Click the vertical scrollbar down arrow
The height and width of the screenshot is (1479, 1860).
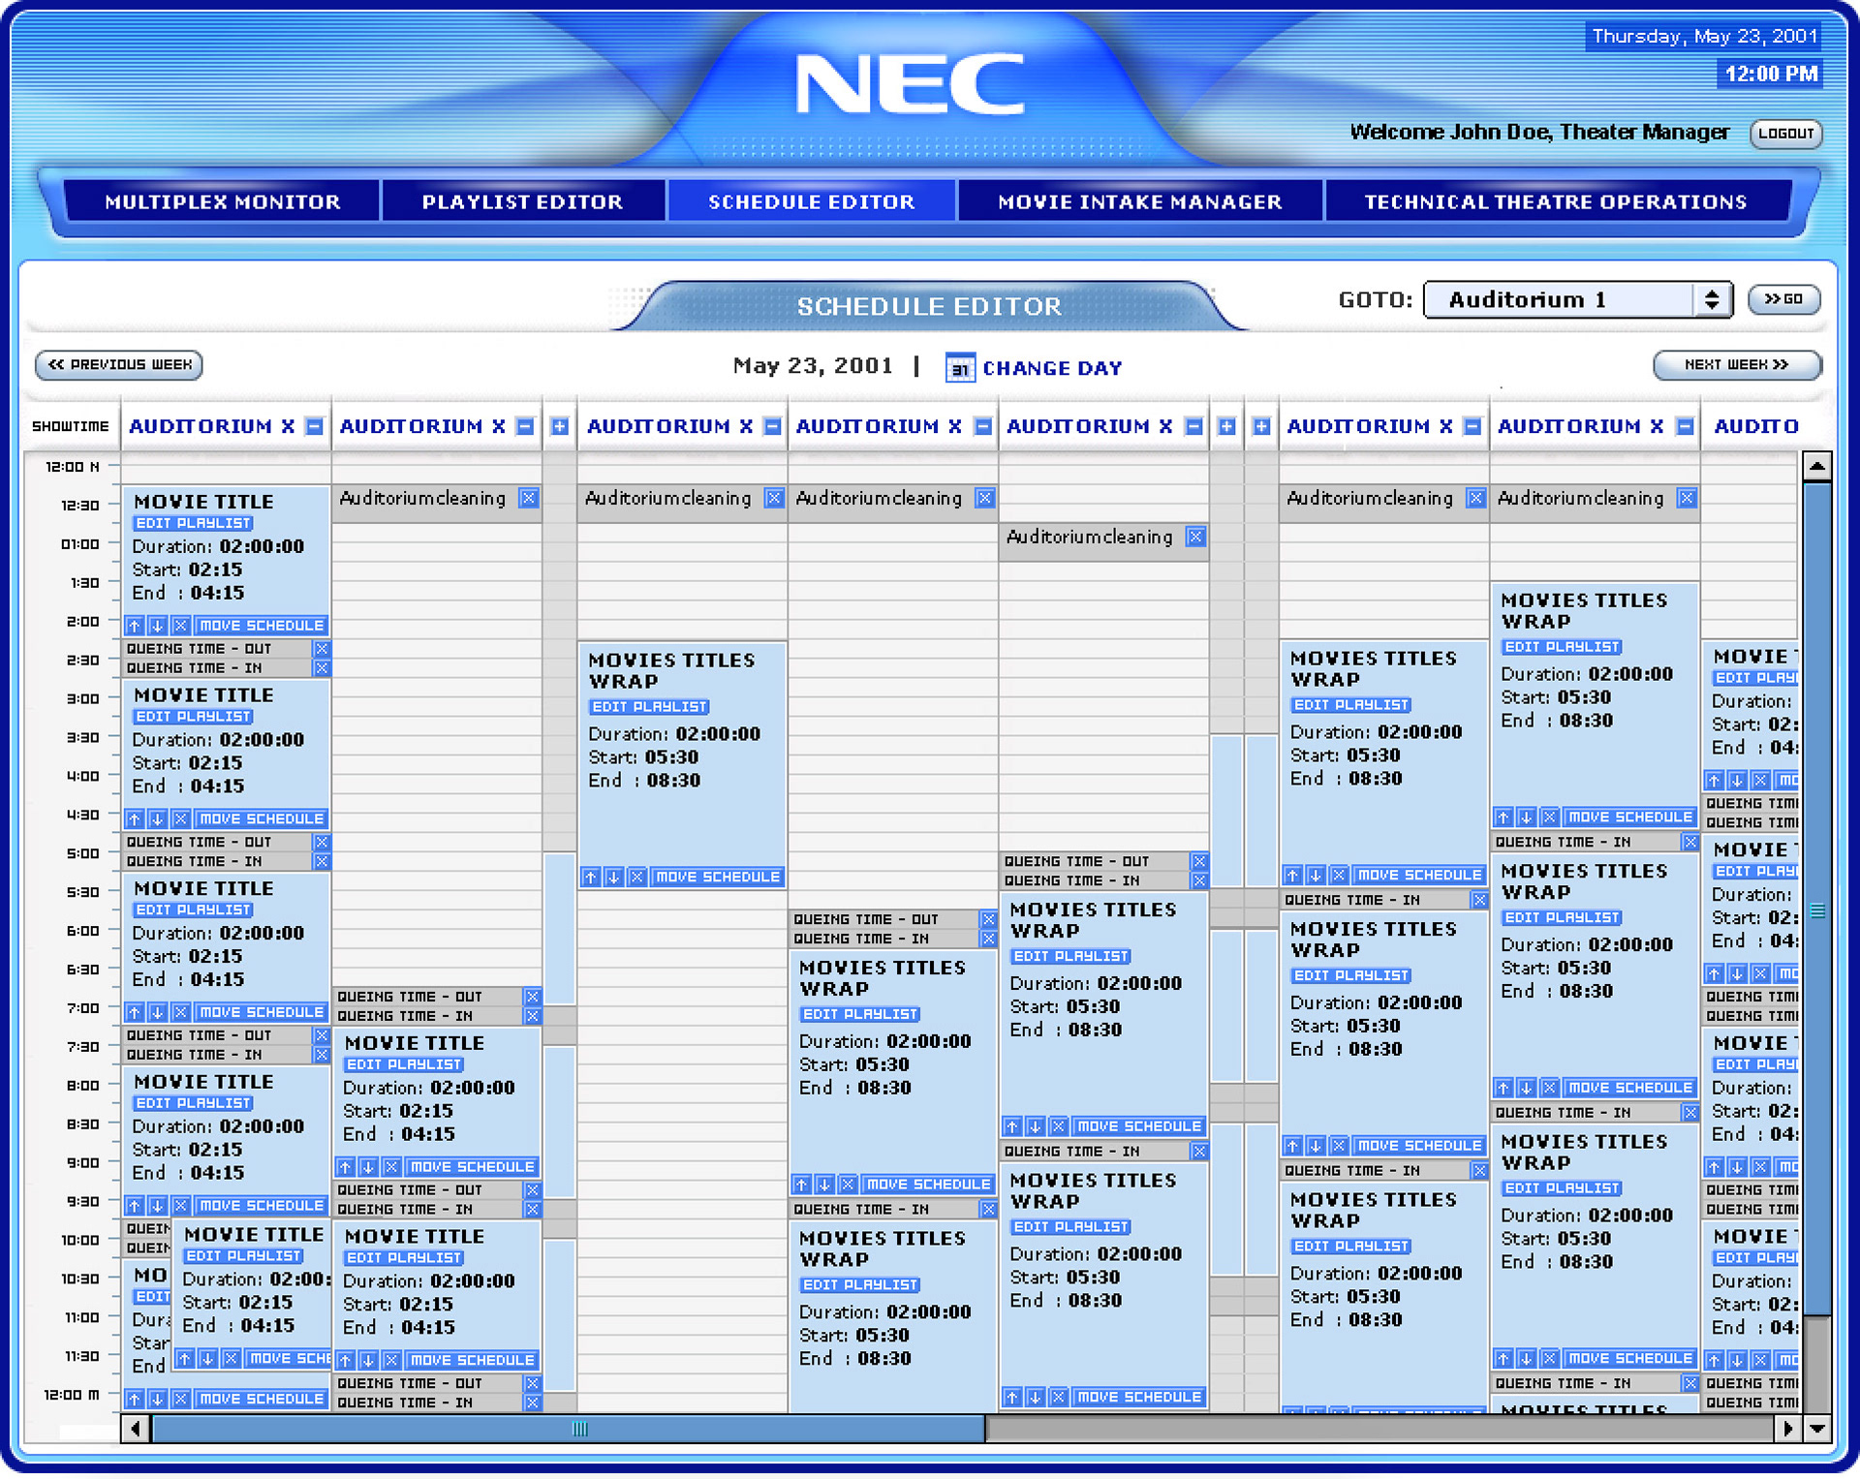pyautogui.click(x=1817, y=1429)
